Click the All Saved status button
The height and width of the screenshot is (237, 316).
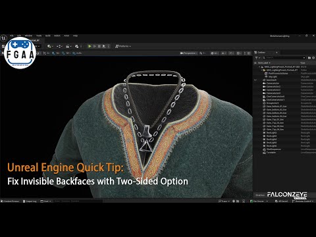pyautogui.click(x=281, y=201)
